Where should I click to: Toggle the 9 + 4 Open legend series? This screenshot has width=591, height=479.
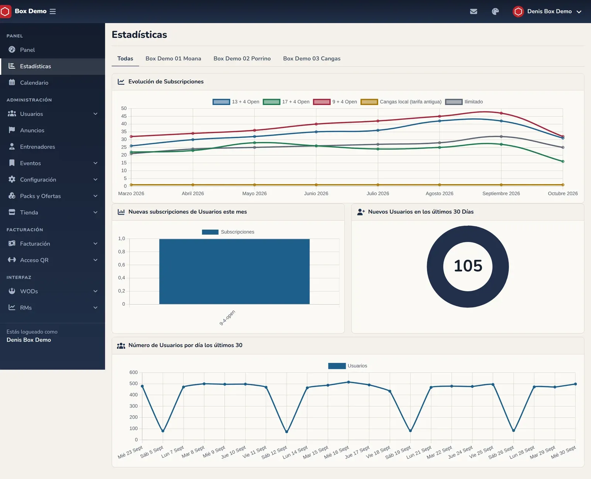tap(335, 102)
